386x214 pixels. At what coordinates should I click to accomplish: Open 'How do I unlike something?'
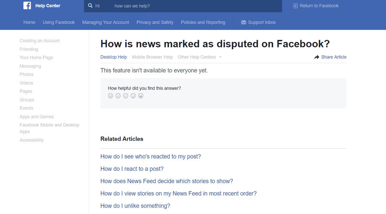[135, 205]
